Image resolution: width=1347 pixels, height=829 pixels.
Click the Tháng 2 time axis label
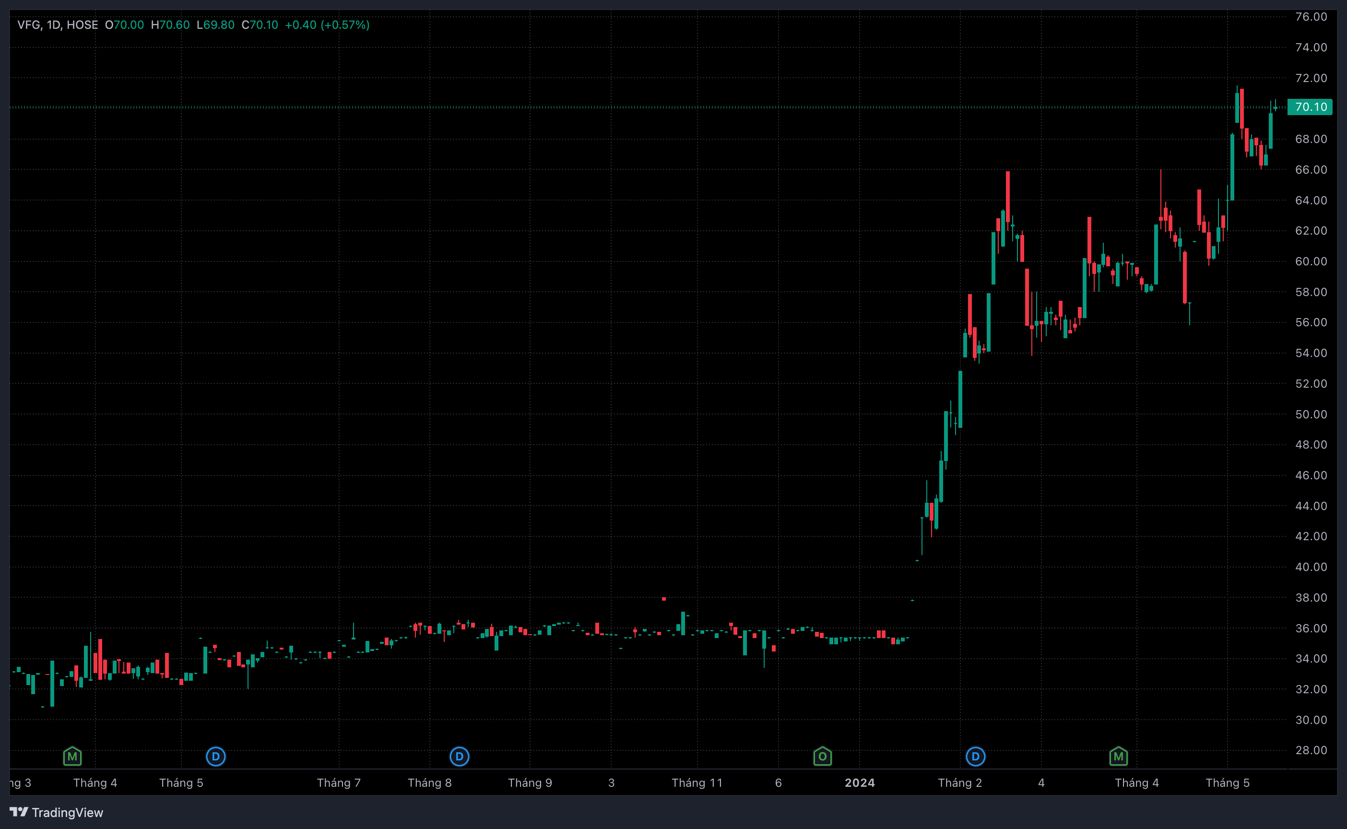click(x=960, y=782)
